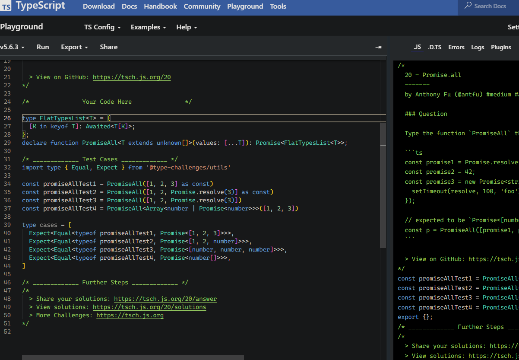Click the search magnifier icon
Screen dimensions: 519x360
(468, 6)
